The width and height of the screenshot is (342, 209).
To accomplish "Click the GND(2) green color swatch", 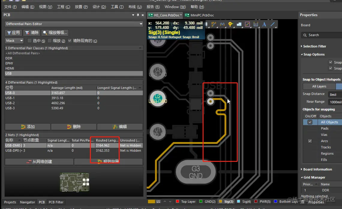I will coord(201,202).
